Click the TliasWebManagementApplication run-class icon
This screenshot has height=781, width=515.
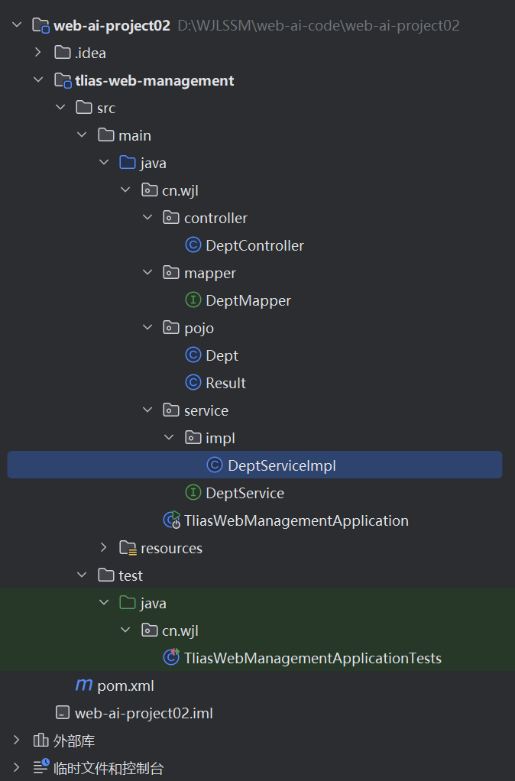click(x=172, y=520)
